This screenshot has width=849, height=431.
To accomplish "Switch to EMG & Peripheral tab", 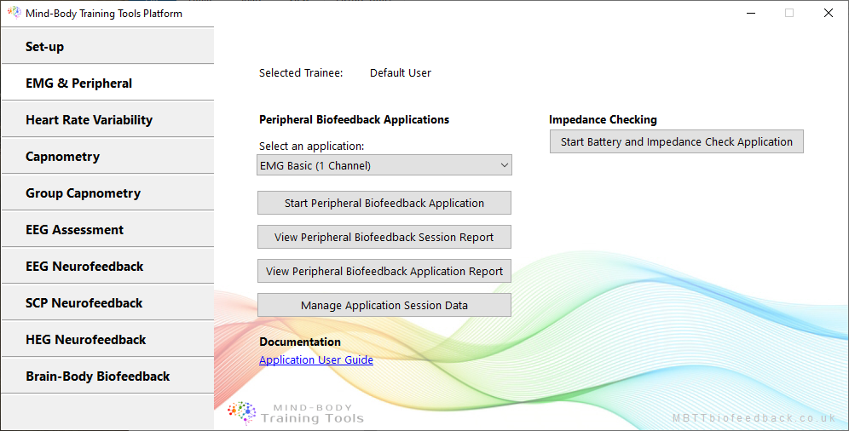I will pos(107,83).
